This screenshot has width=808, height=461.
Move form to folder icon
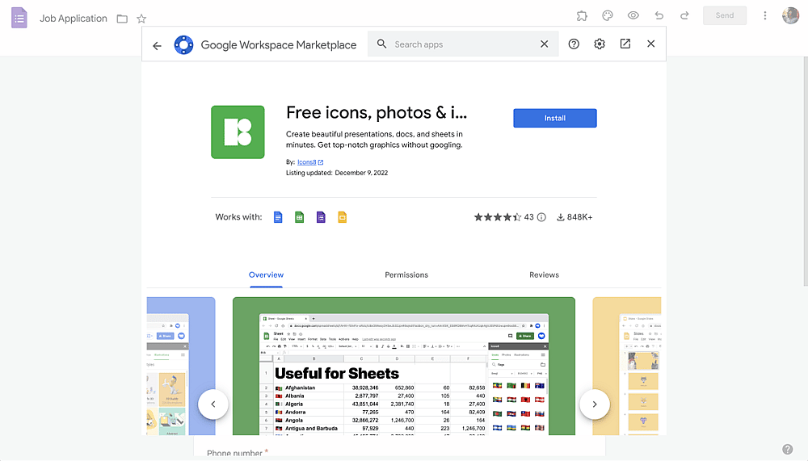(122, 19)
